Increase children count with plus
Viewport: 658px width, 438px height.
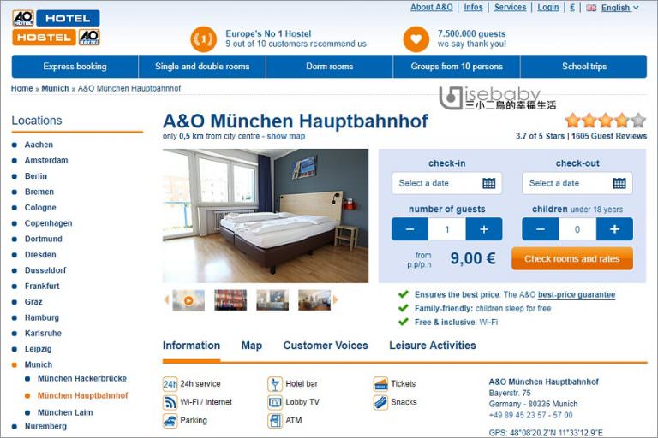[x=614, y=229]
